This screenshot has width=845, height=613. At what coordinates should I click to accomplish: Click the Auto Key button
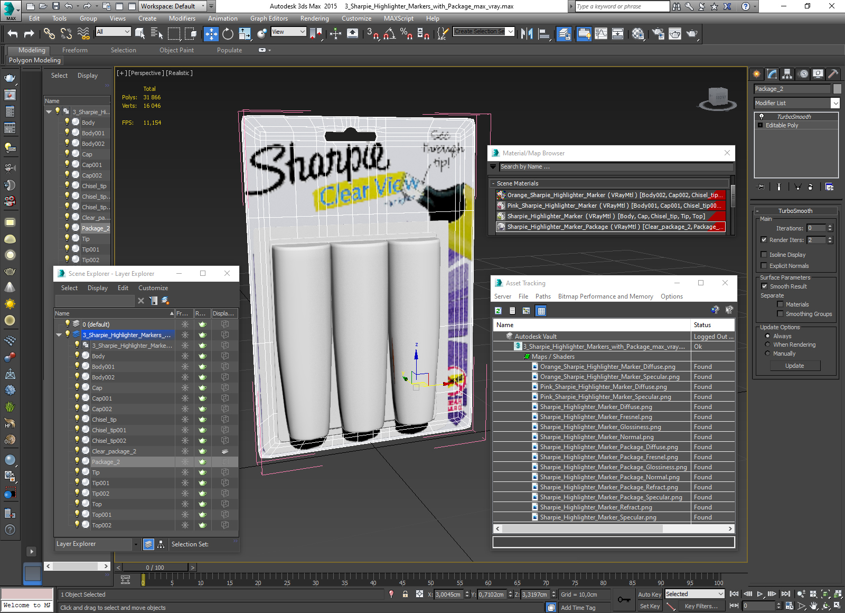(x=650, y=595)
